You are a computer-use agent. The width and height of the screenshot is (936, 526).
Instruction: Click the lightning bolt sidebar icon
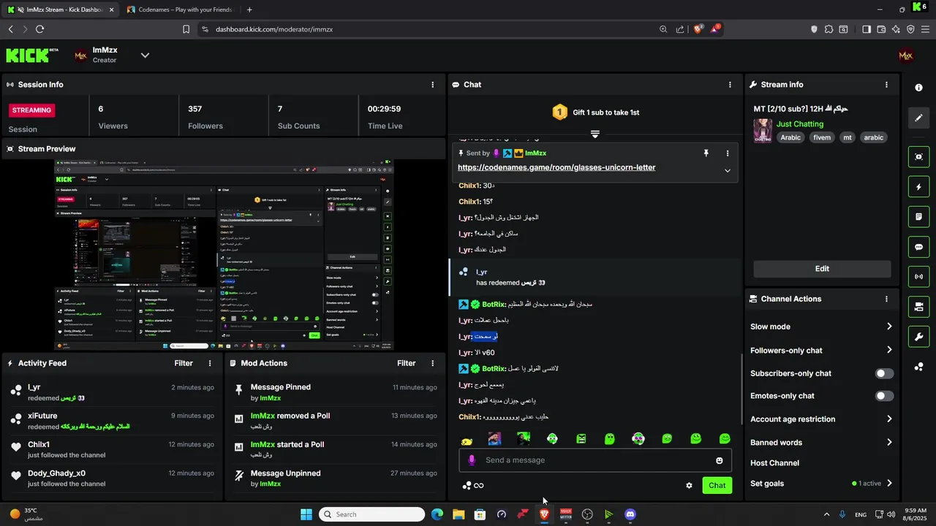click(x=918, y=187)
